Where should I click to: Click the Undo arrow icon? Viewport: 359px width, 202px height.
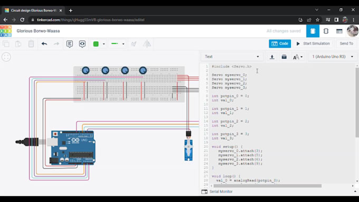pyautogui.click(x=44, y=44)
